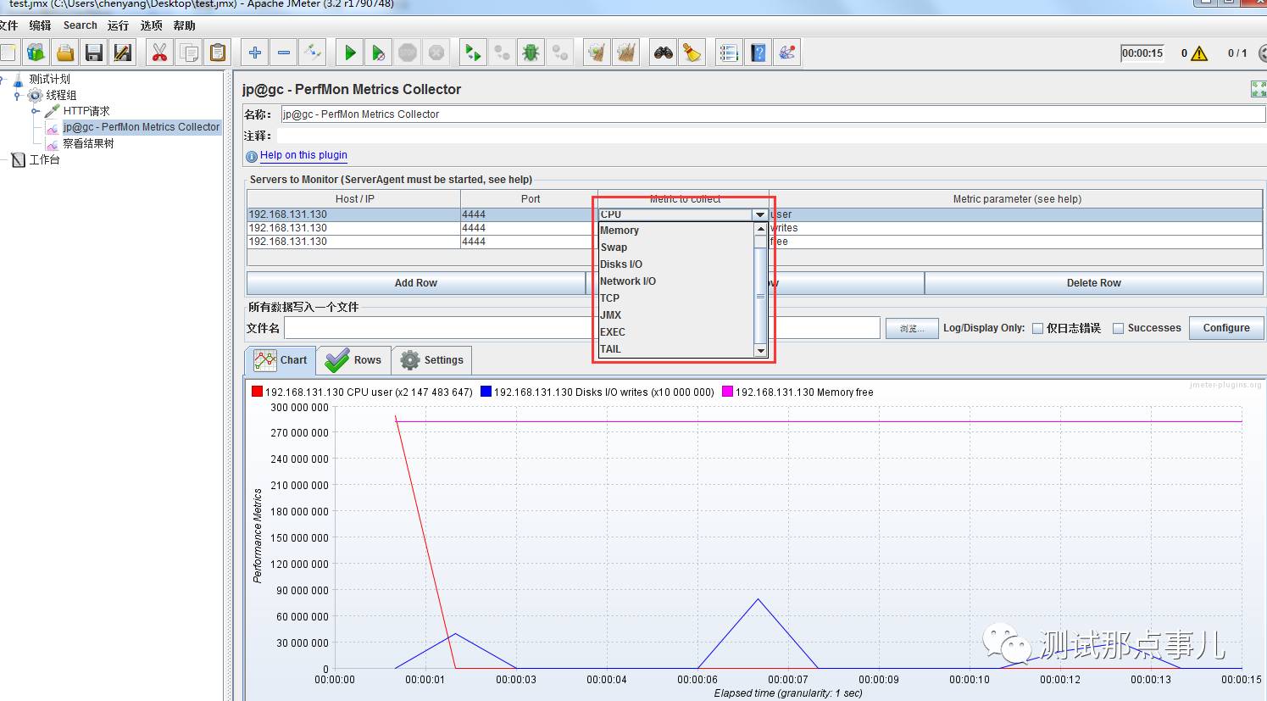Switch to the Settings tab
The image size is (1267, 701).
click(432, 360)
